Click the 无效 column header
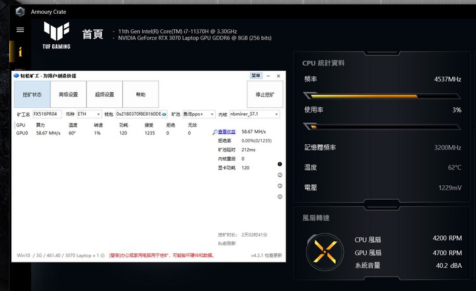Screen dimensions: 476x291 pos(192,125)
